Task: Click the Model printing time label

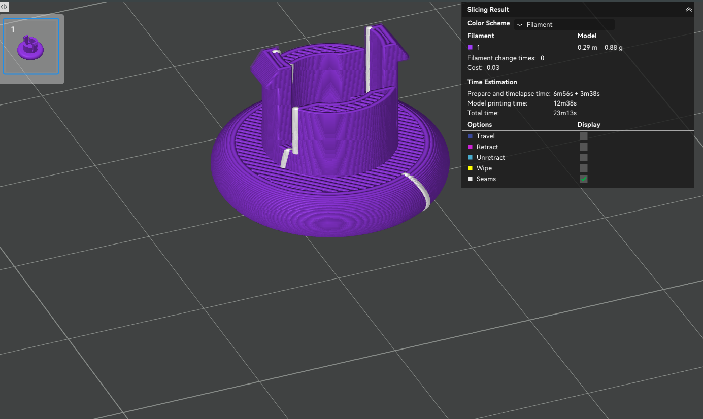Action: [x=497, y=103]
